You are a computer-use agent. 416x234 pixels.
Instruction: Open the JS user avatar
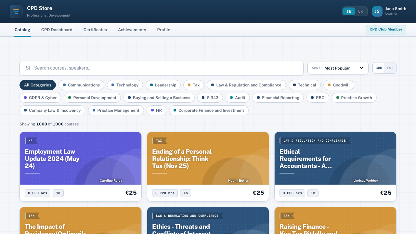click(377, 11)
